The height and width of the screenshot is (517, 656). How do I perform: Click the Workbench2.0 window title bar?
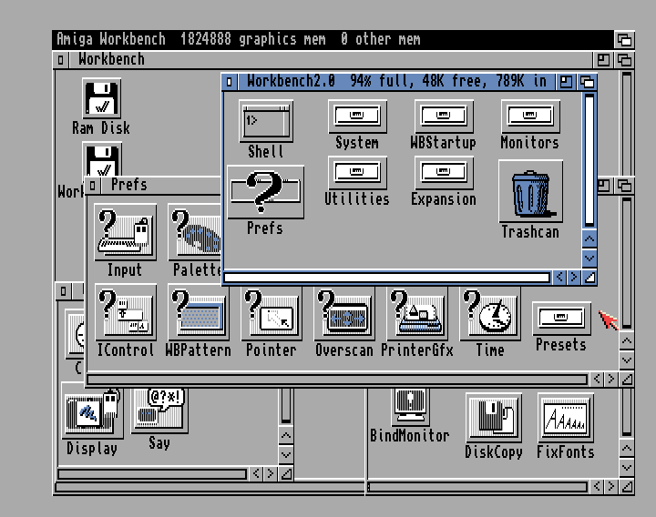click(x=392, y=82)
